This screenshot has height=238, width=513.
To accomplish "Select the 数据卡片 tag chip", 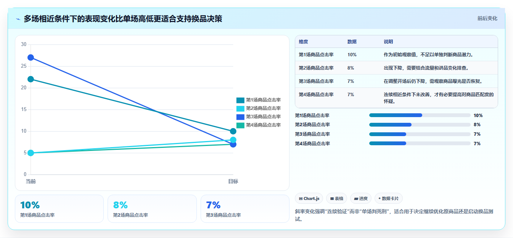I will point(388,198).
